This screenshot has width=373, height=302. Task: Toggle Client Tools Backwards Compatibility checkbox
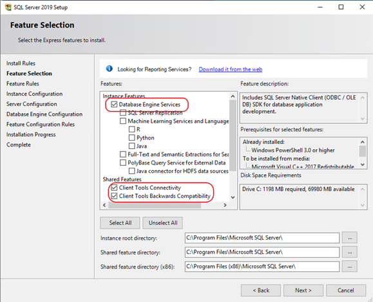[x=114, y=196]
